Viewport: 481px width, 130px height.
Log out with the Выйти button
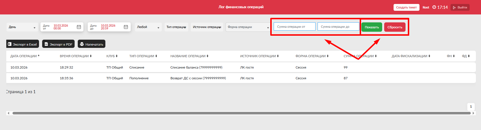460,7
